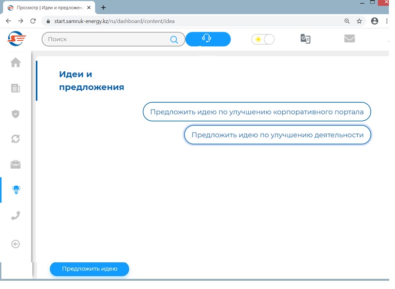Open the mail envelope icon
This screenshot has height=289, width=395.
[349, 39]
